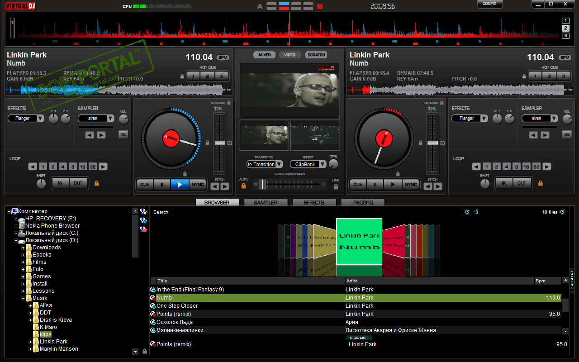Set hot cue 3 on left deck
Image resolution: width=579 pixels, height=362 pixels.
click(x=221, y=76)
